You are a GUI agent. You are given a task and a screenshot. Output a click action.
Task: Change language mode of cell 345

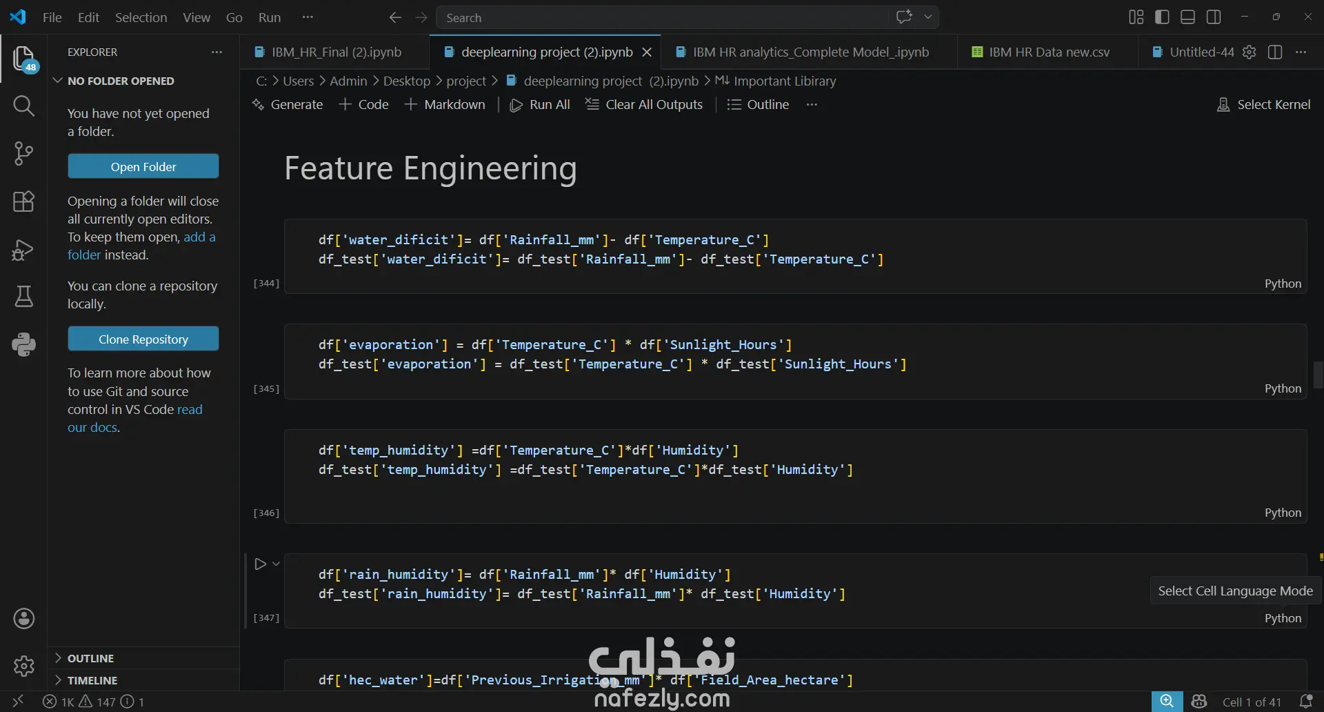pyautogui.click(x=1283, y=388)
